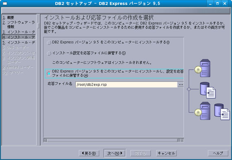The image size is (232, 160).
Task: Click the 応答ファイル名 label
Action: point(60,84)
